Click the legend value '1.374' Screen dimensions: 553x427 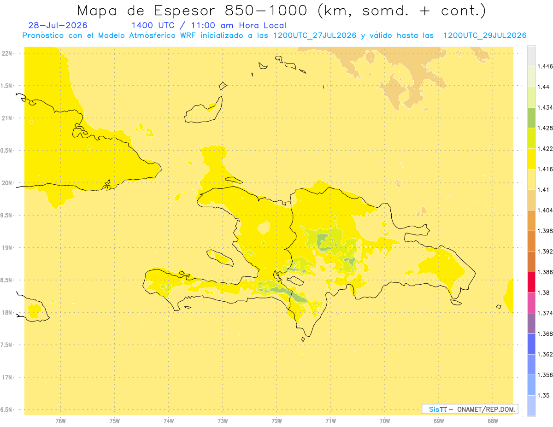coord(545,313)
